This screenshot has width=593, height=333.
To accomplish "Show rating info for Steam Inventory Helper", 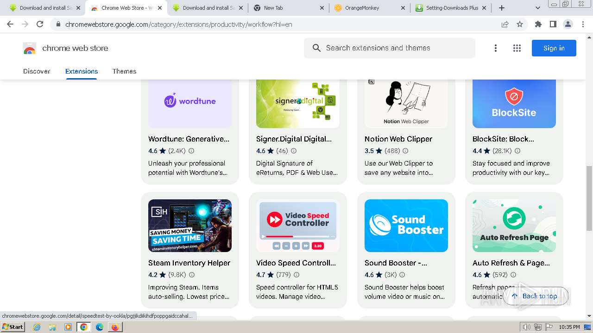I will (x=192, y=275).
